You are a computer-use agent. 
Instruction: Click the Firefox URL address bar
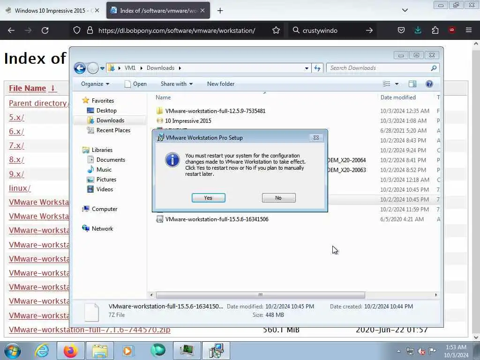point(177,30)
